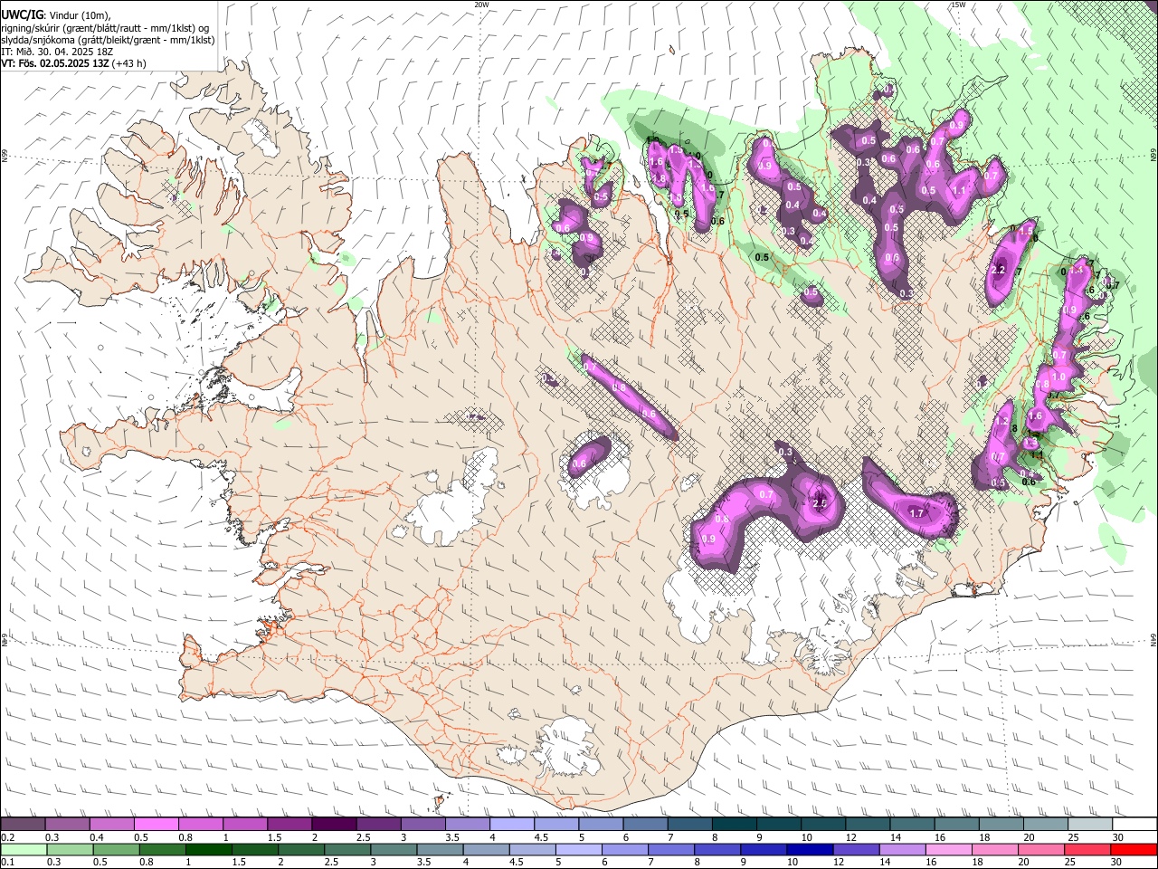Click the rain swatch between 25 and 30

click(1088, 849)
